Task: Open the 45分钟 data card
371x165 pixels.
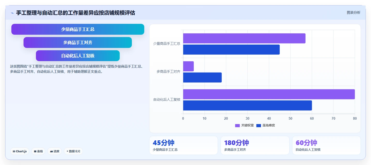Action: click(184, 145)
